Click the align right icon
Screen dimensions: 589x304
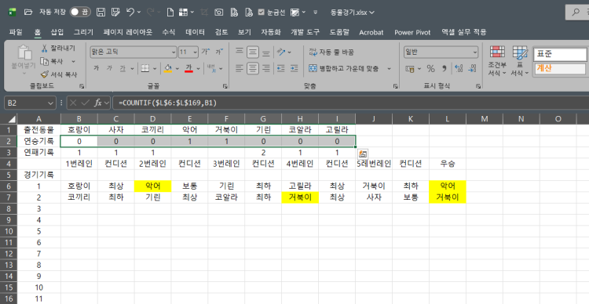266,68
